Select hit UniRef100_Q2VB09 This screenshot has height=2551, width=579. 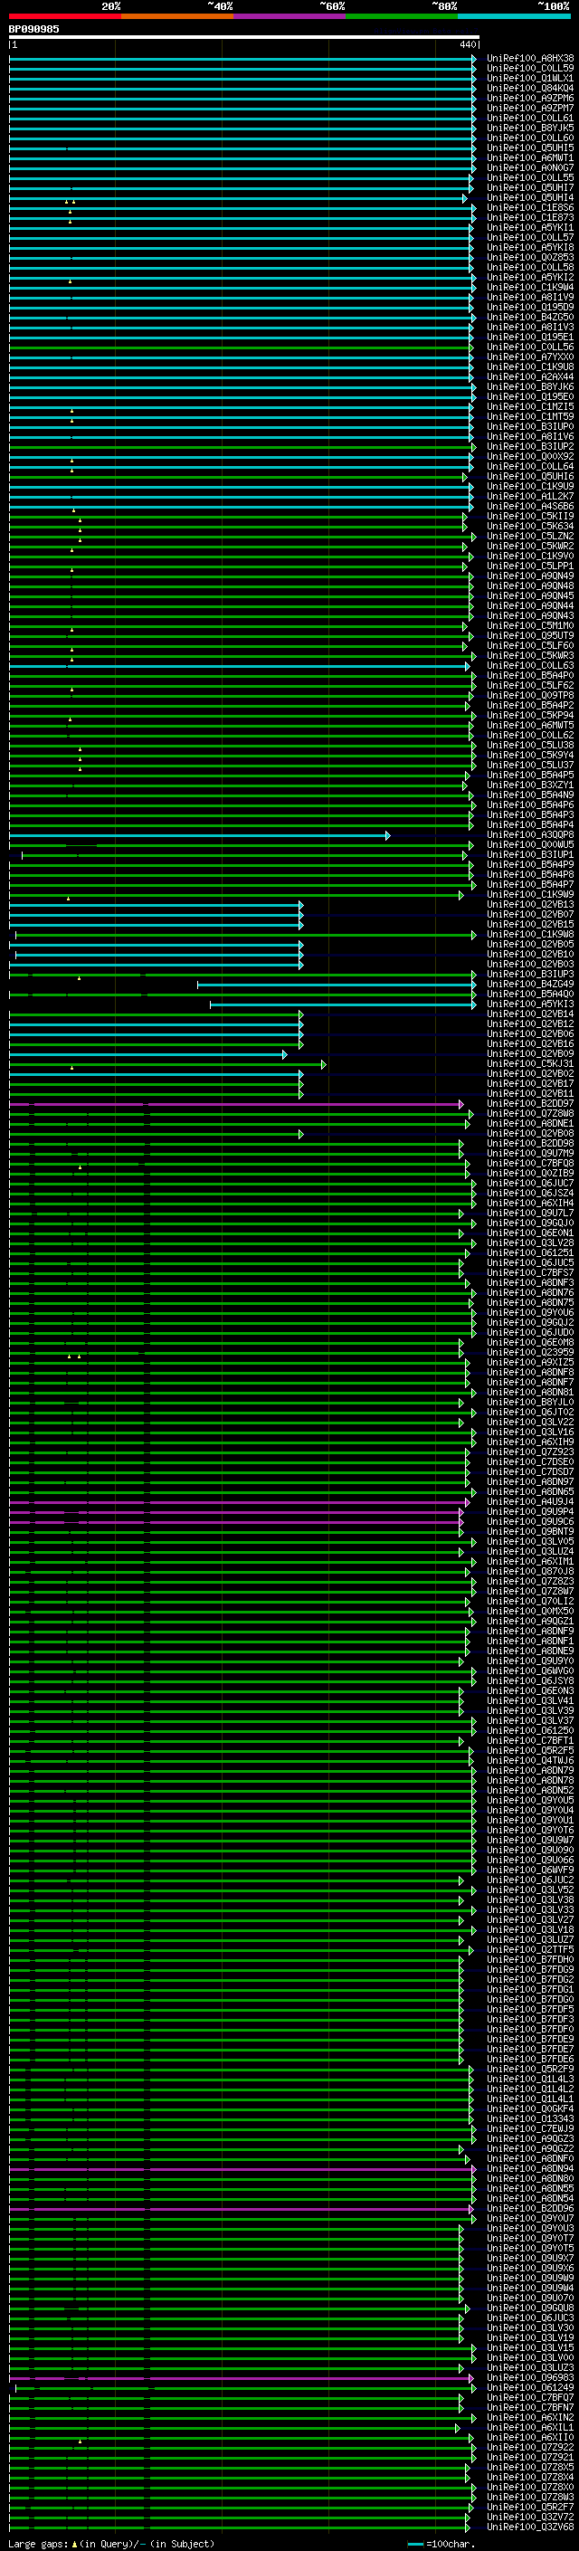tap(530, 1053)
